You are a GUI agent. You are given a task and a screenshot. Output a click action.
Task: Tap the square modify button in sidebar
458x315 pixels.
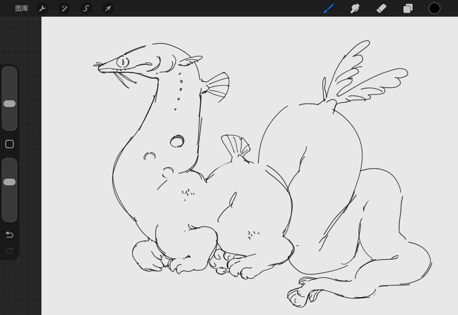(x=10, y=144)
